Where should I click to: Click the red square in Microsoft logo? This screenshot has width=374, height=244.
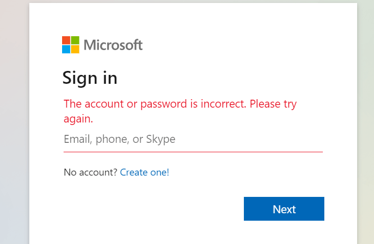click(66, 40)
